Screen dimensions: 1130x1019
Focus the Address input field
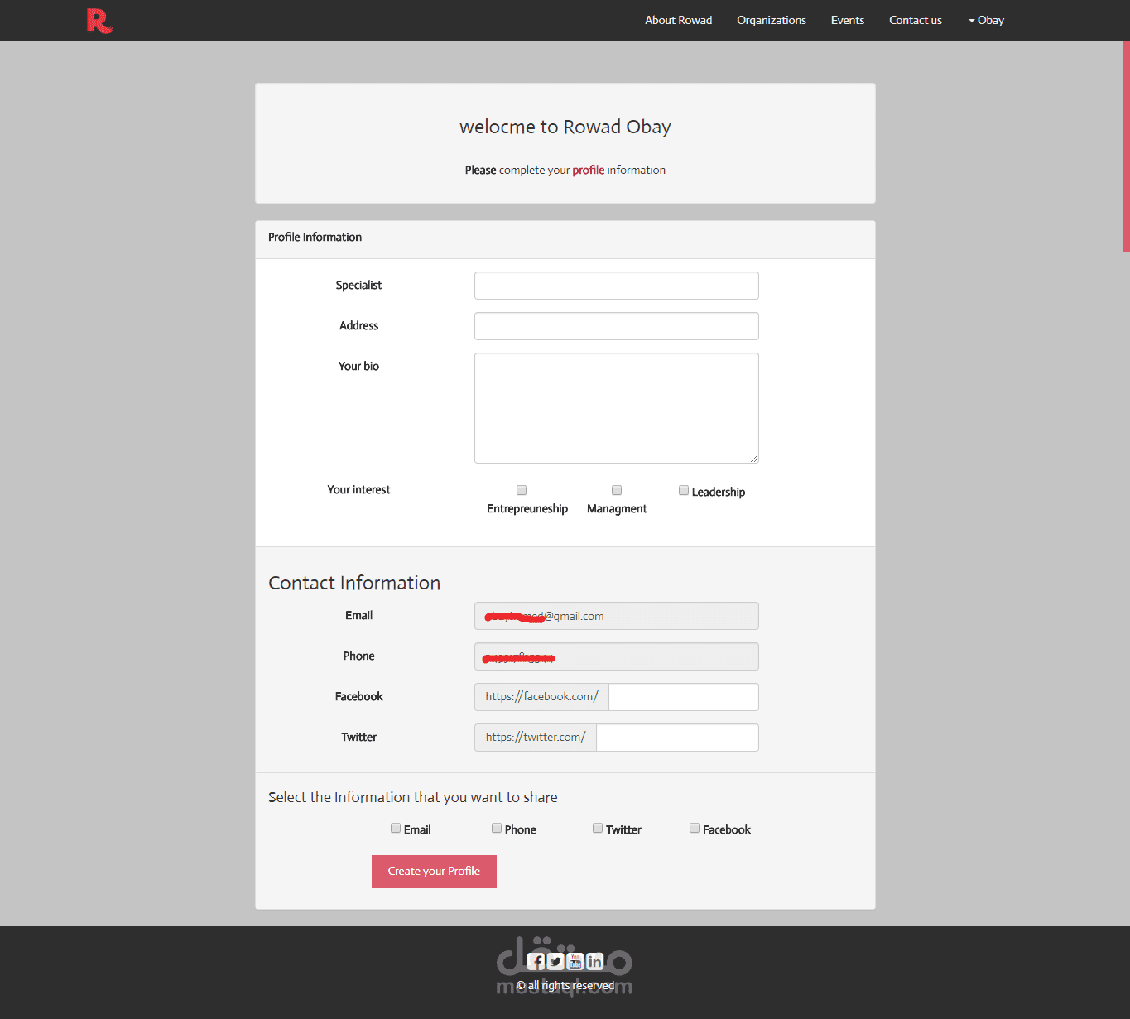(617, 326)
